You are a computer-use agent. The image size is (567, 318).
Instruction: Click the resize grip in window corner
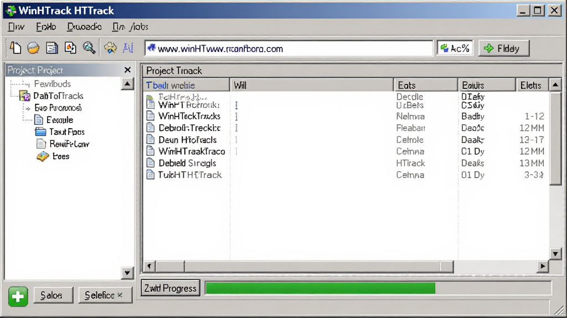[x=560, y=309]
